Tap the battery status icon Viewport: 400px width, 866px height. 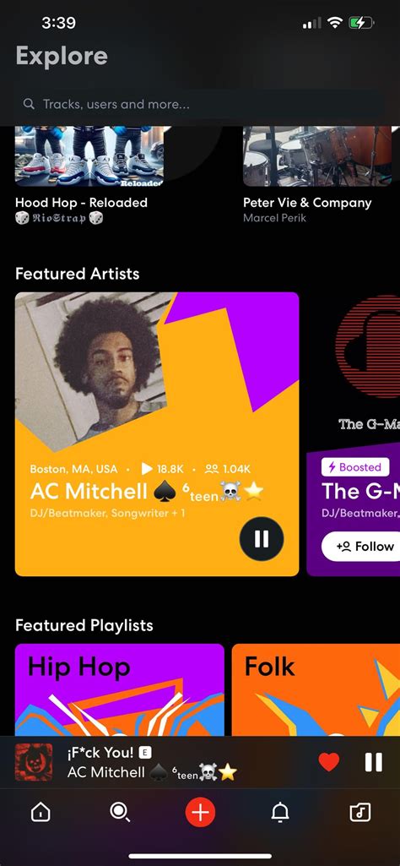tap(361, 23)
